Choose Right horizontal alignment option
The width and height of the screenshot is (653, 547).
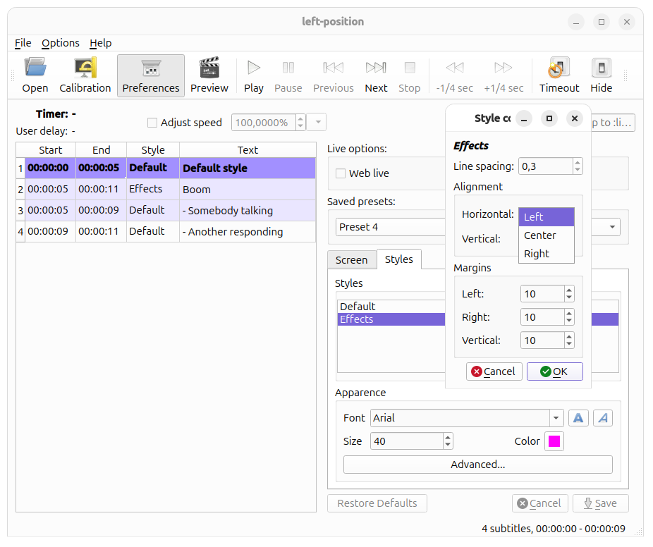546,254
